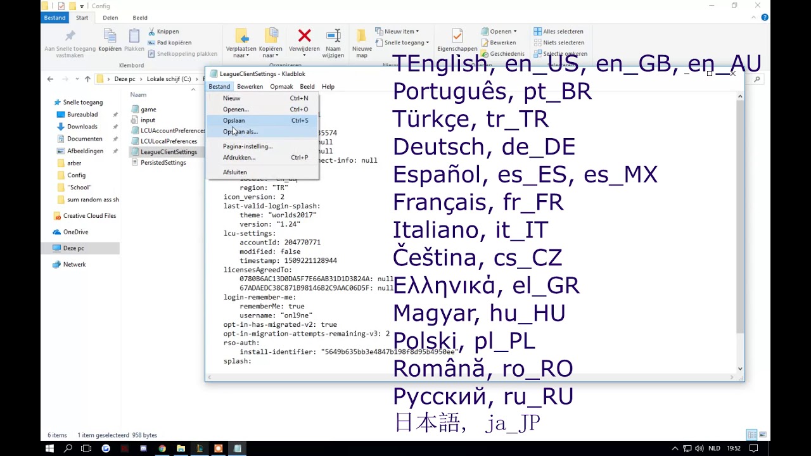The height and width of the screenshot is (456, 811).
Task: Click Notepad vertical scrollbar down arrow
Action: coord(739,369)
